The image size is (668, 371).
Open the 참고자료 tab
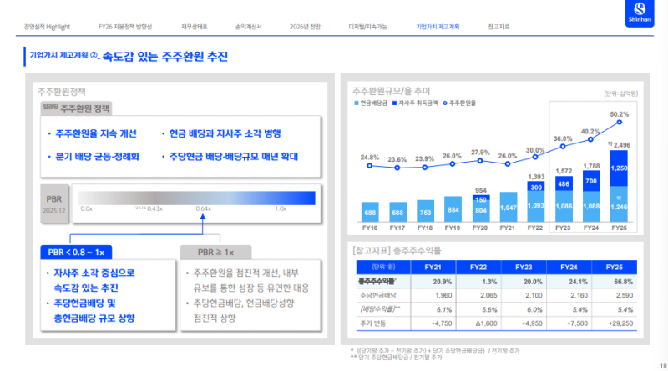point(498,28)
